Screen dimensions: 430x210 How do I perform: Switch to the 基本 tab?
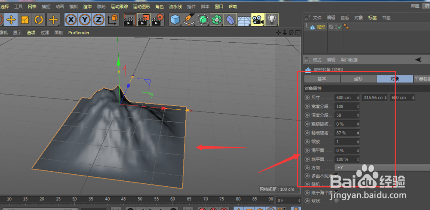(x=322, y=79)
